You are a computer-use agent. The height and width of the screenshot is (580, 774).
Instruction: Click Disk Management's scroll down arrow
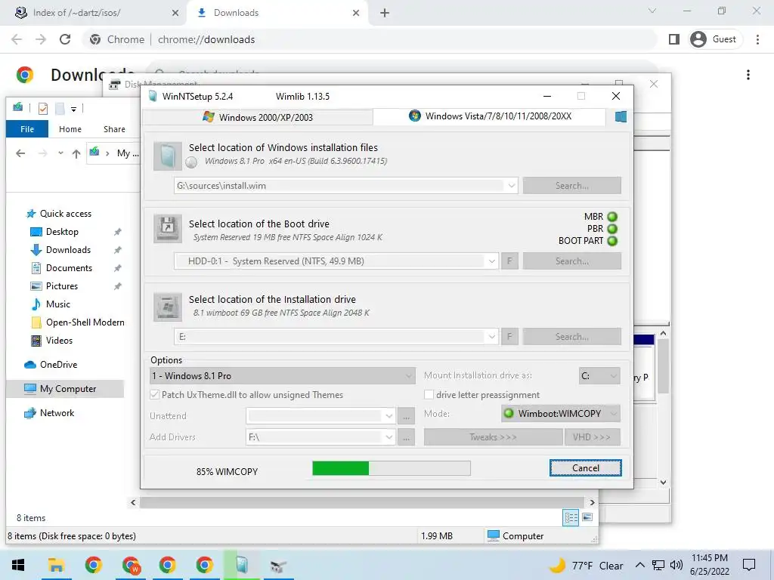click(x=664, y=483)
